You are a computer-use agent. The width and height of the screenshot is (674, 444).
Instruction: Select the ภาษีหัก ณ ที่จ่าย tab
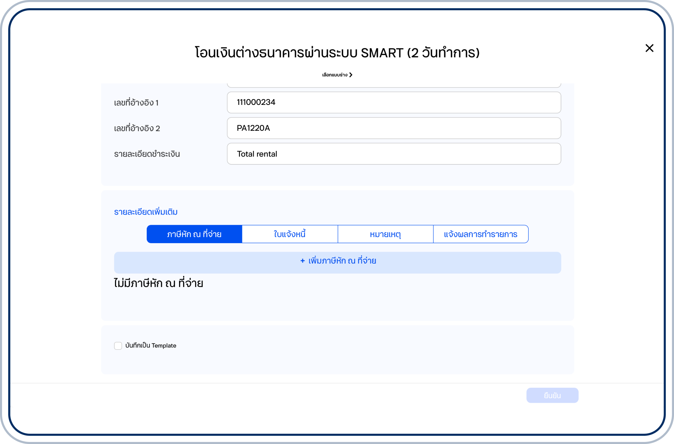(194, 234)
